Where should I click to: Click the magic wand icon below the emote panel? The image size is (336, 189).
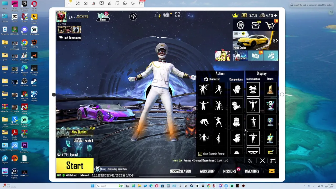point(250,161)
